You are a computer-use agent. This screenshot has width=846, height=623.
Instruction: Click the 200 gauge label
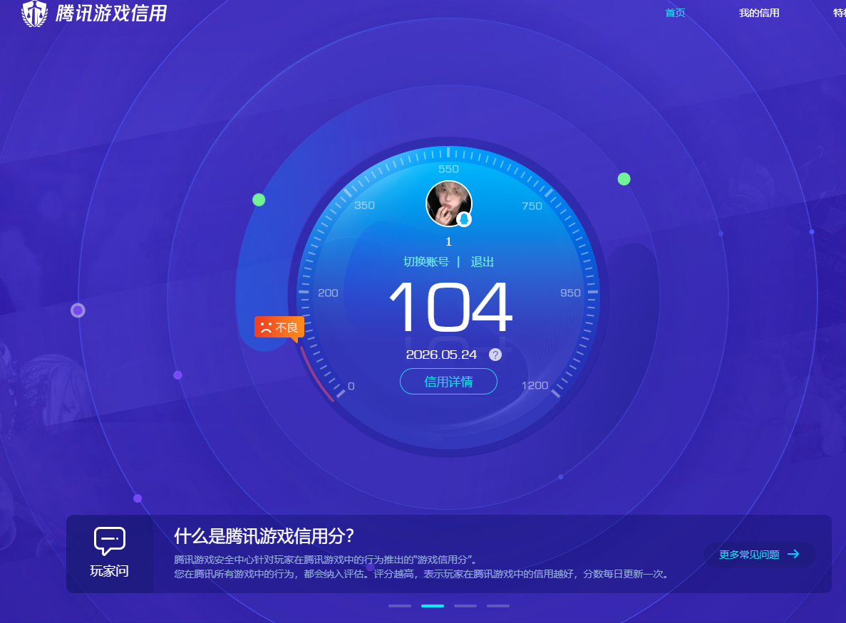pos(328,293)
